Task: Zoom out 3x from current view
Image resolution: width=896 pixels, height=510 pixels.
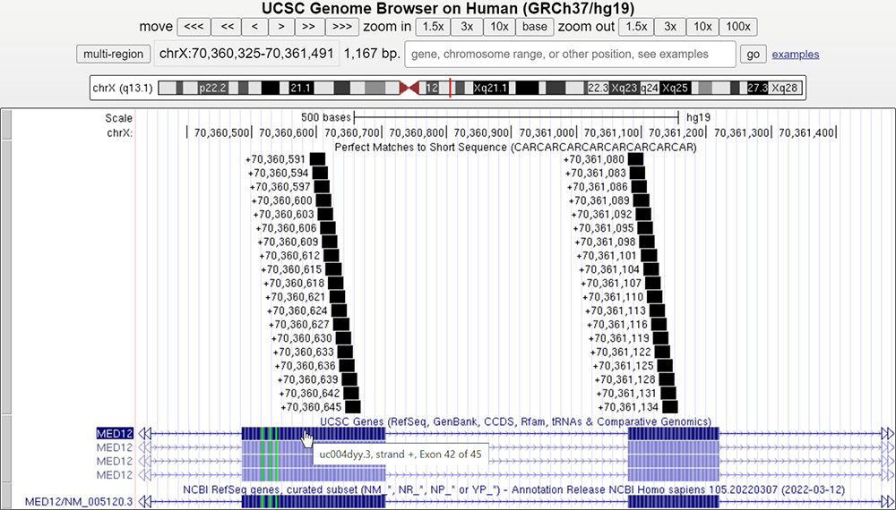Action: pos(670,26)
